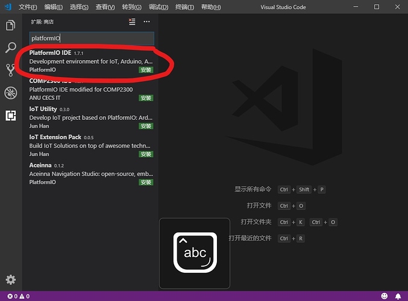Open the 查看(V) menu
The height and width of the screenshot is (301, 408).
[105, 7]
